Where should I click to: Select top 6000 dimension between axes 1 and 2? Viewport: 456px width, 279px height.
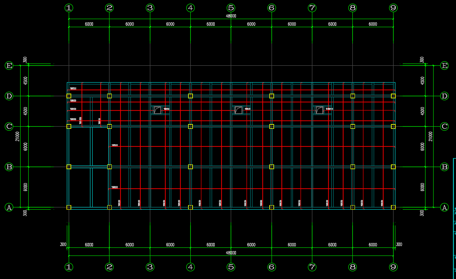pyautogui.click(x=89, y=24)
